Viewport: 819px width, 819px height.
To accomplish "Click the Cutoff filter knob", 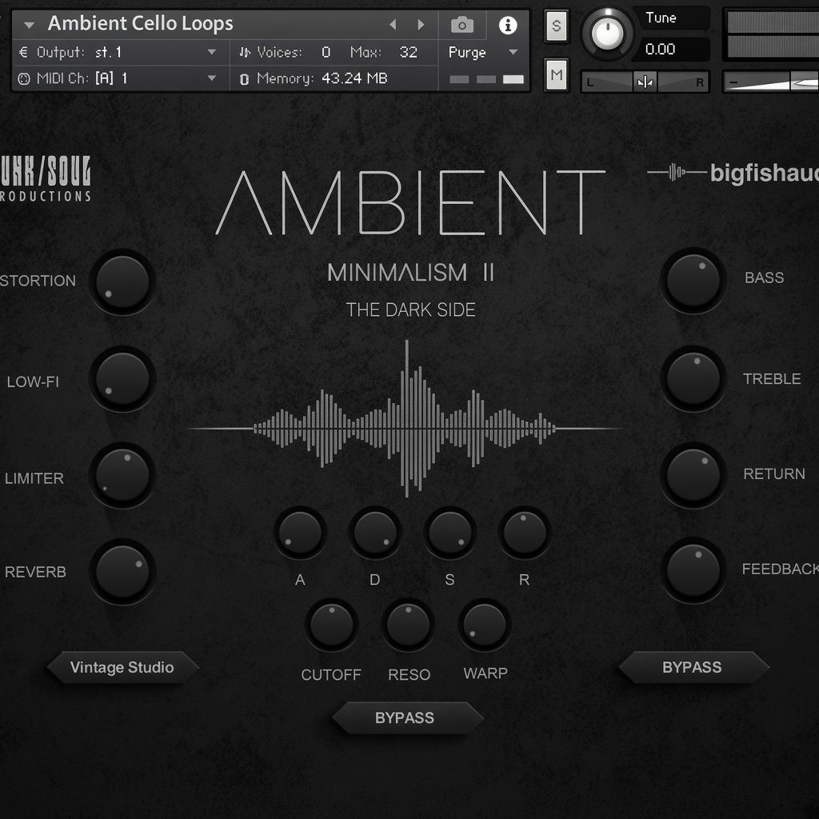I will pos(331,625).
